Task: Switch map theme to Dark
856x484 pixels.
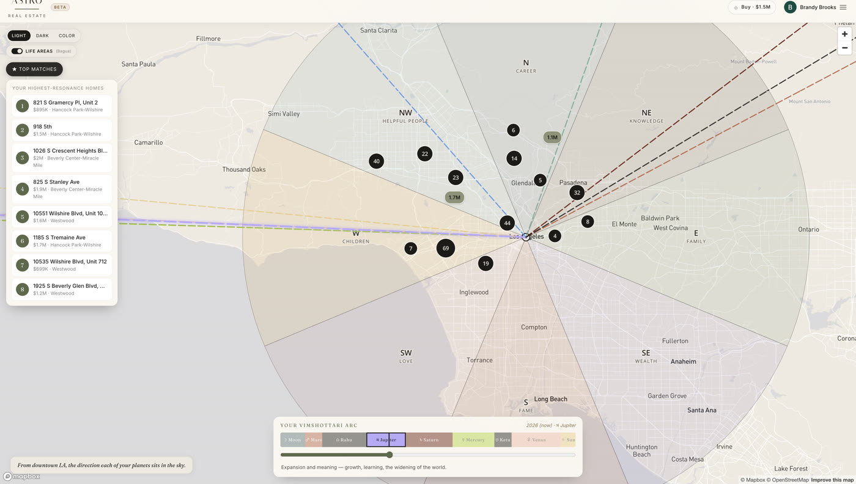Action: pos(42,35)
